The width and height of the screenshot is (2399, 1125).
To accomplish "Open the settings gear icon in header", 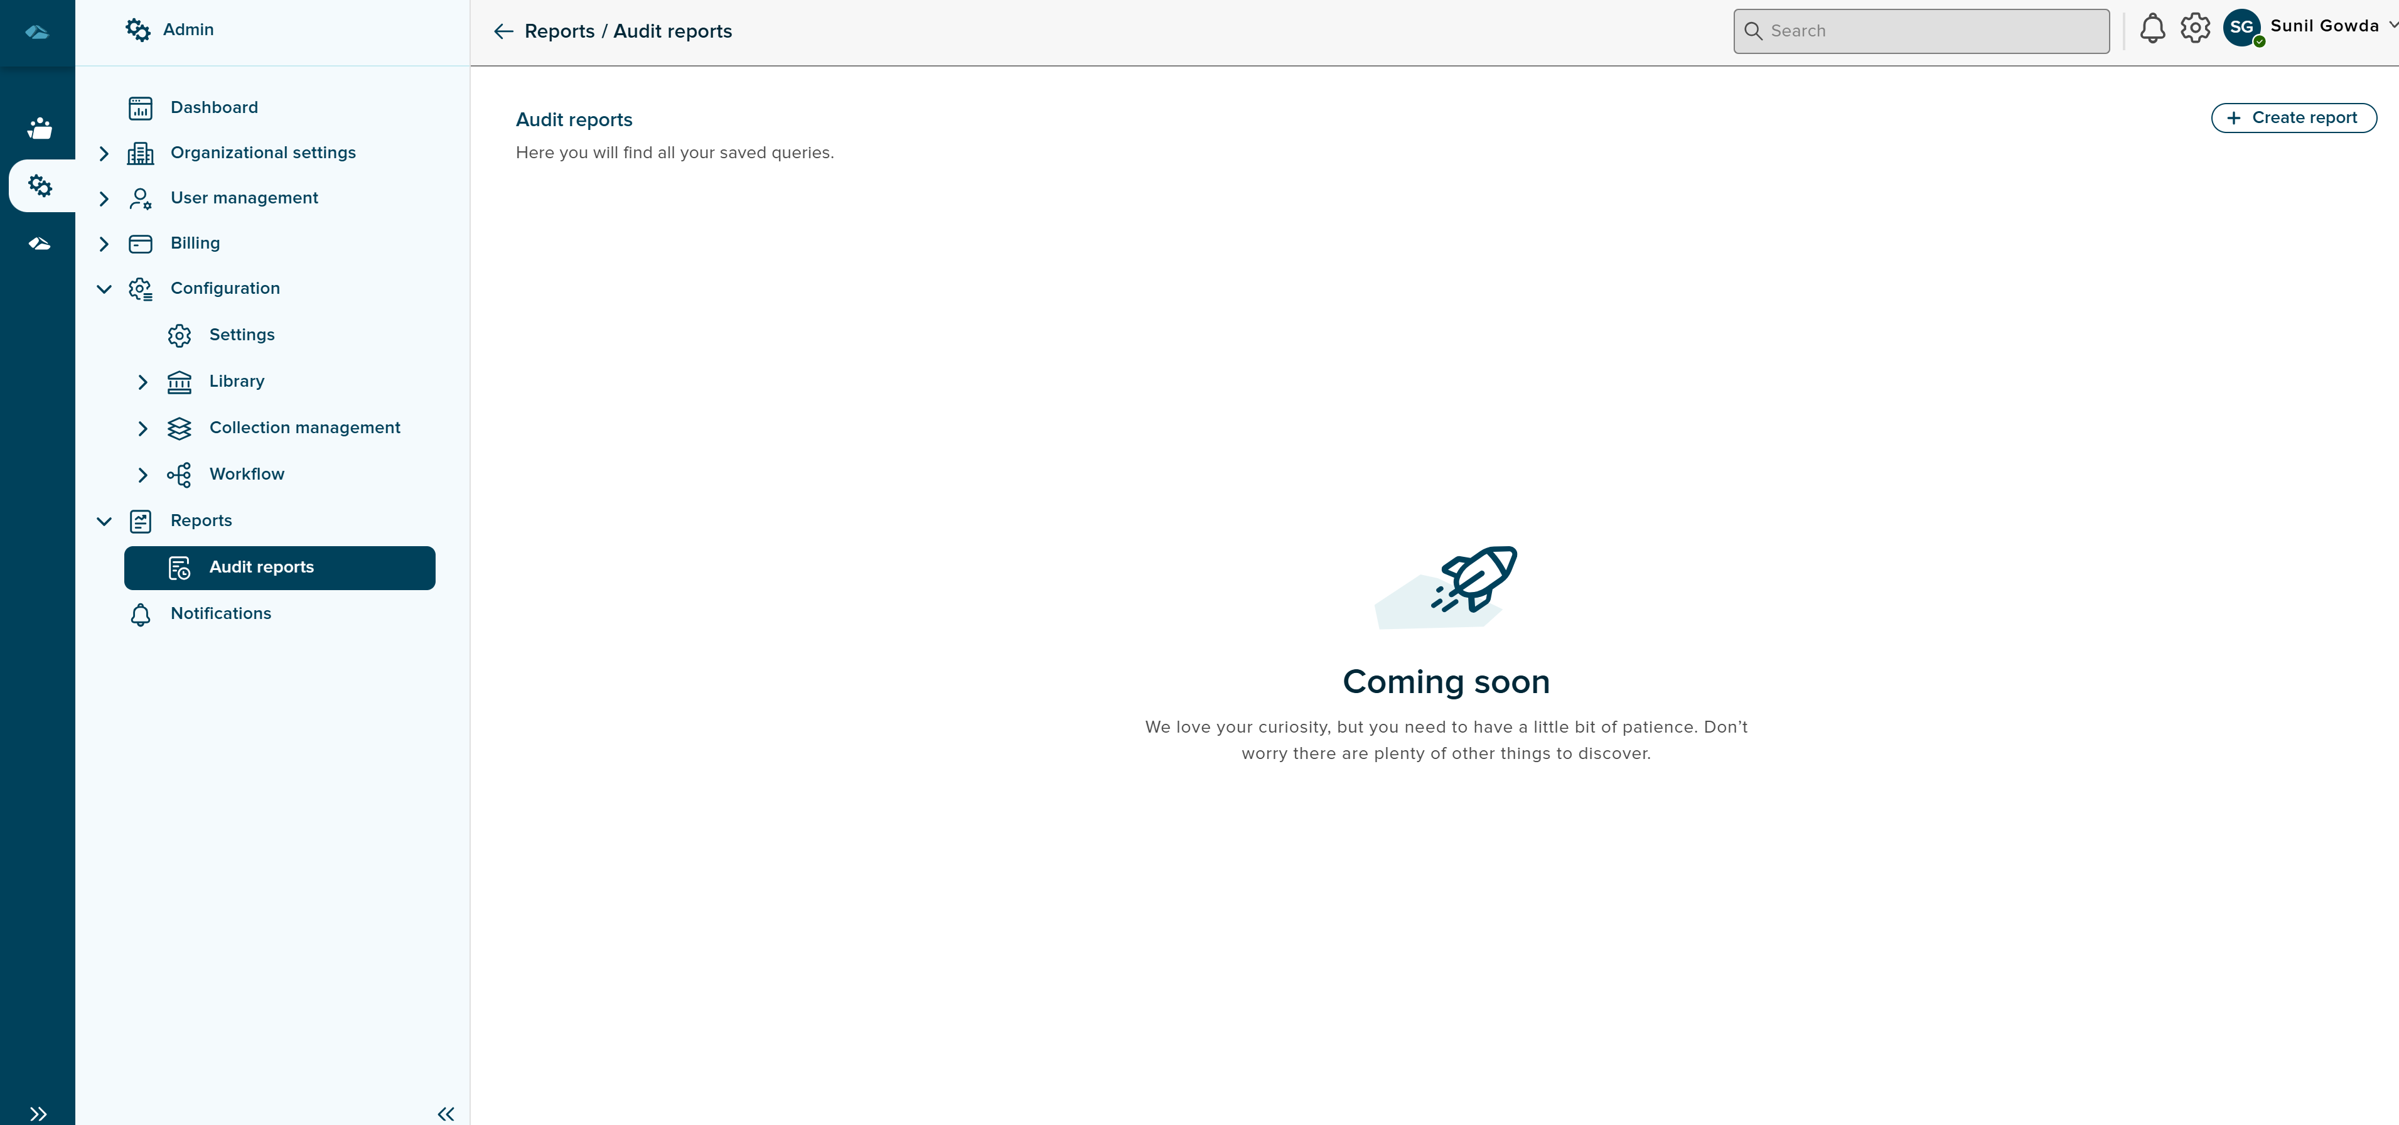I will [2195, 29].
